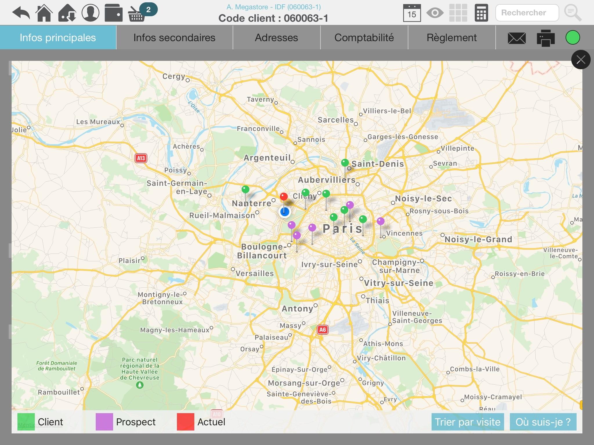Switch to the Règlement tab

pyautogui.click(x=452, y=38)
